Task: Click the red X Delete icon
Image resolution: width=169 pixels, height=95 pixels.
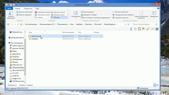Action: (x=143, y=29)
